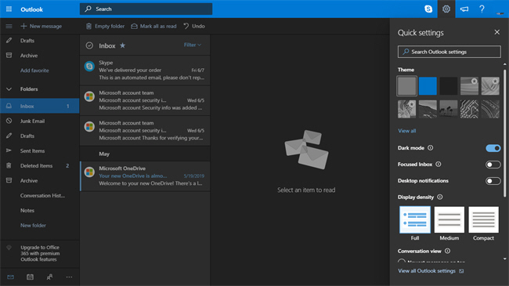Click the Upgrade to Office 365 diamond icon
Image resolution: width=509 pixels, height=286 pixels.
pyautogui.click(x=9, y=248)
